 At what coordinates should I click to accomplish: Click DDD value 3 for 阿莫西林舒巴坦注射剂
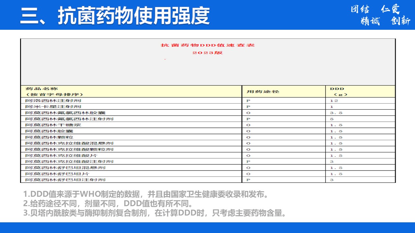(x=332, y=180)
